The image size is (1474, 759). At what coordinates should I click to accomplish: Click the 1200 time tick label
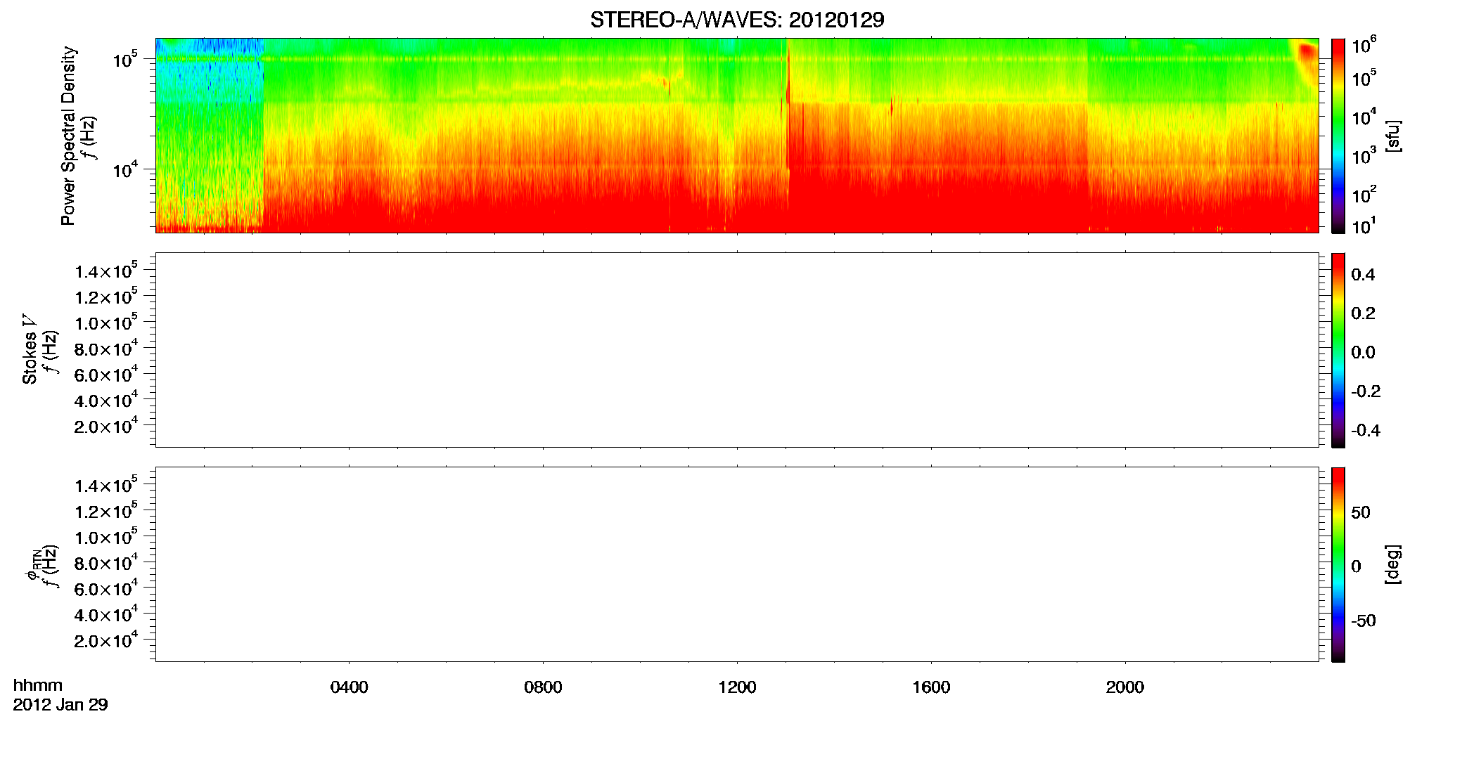[737, 687]
